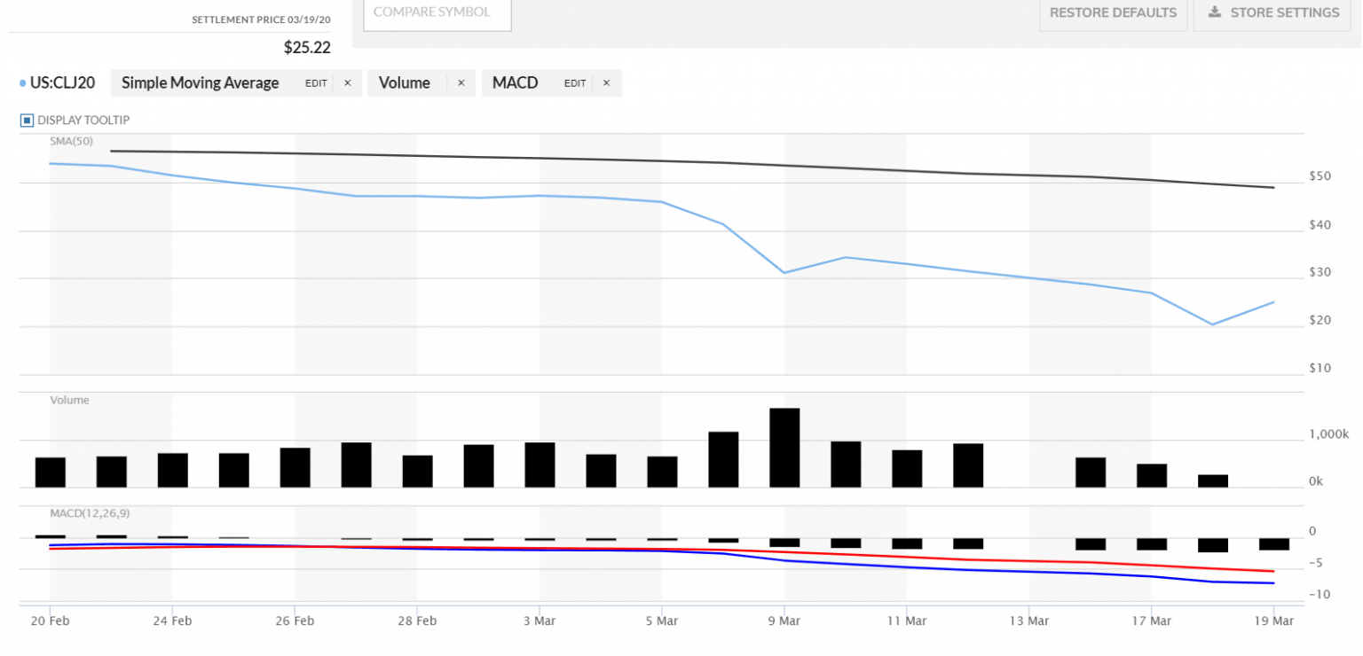This screenshot has height=656, width=1363.
Task: Select the US:CLJ20 symbol label
Action: 62,83
